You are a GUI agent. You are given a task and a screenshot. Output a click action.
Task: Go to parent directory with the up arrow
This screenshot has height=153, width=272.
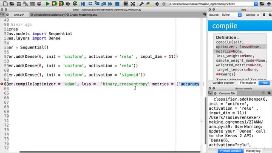point(269,4)
